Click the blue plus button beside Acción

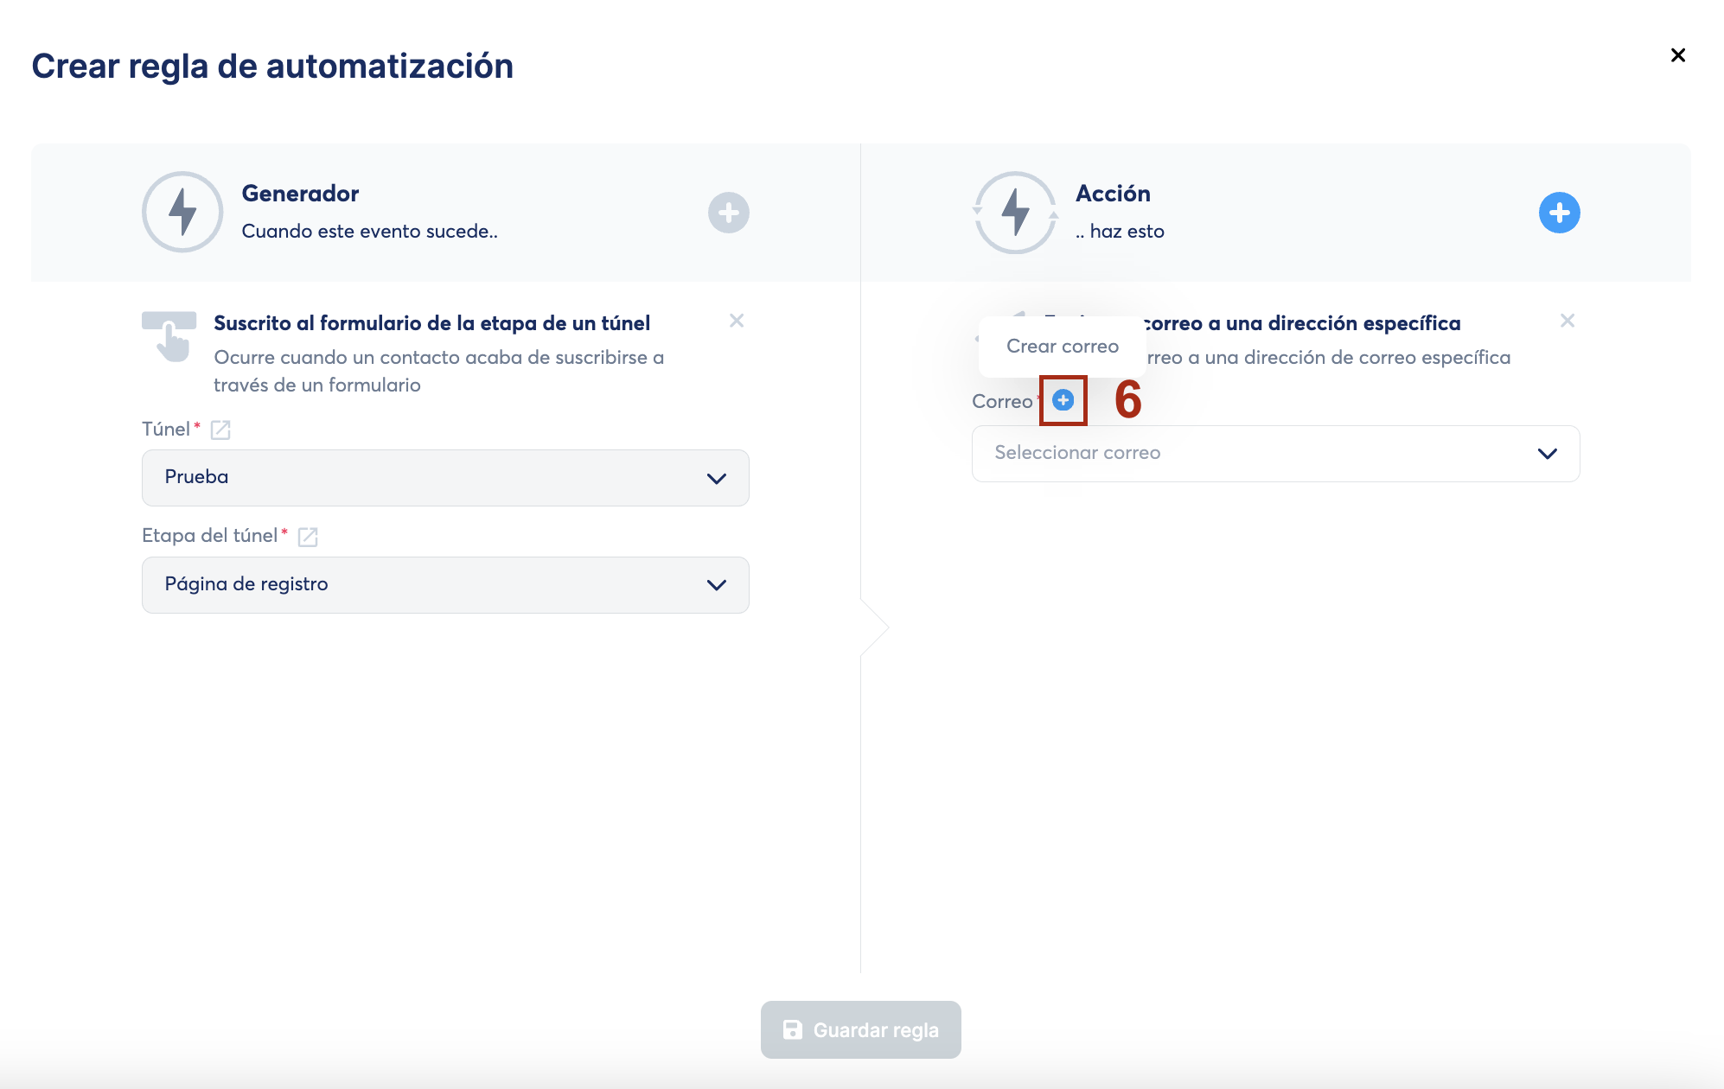click(1559, 213)
